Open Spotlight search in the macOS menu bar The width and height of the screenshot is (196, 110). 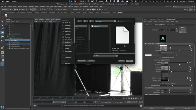[x=171, y=1]
